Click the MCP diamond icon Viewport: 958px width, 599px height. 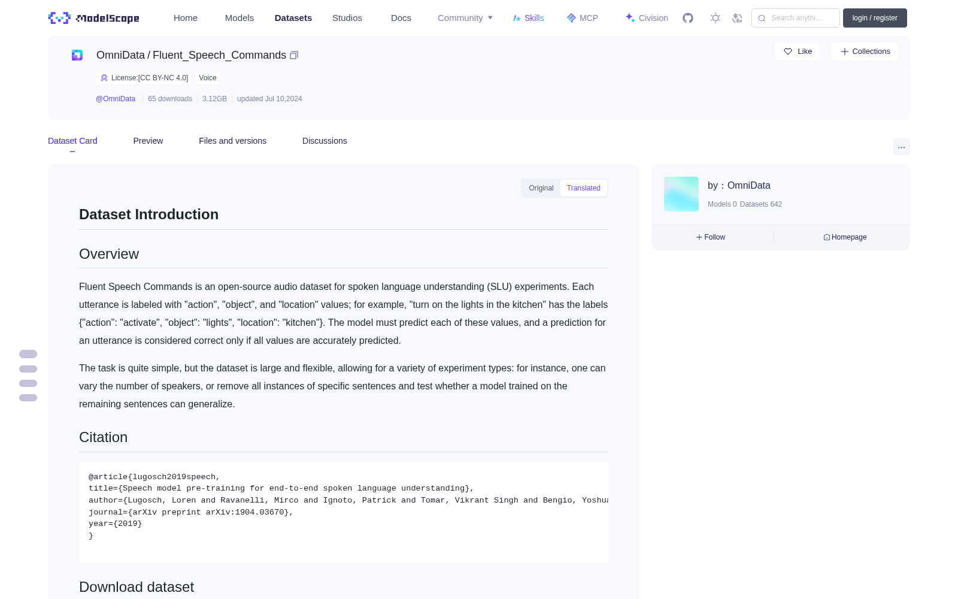coord(571,18)
